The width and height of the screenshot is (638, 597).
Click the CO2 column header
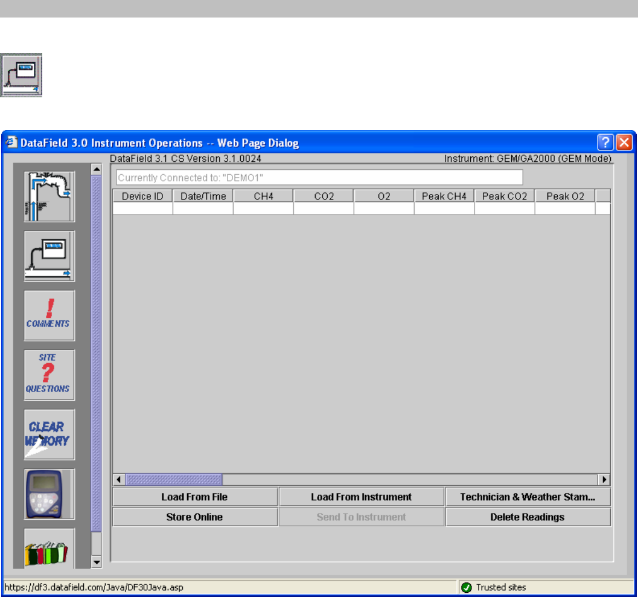coord(324,196)
